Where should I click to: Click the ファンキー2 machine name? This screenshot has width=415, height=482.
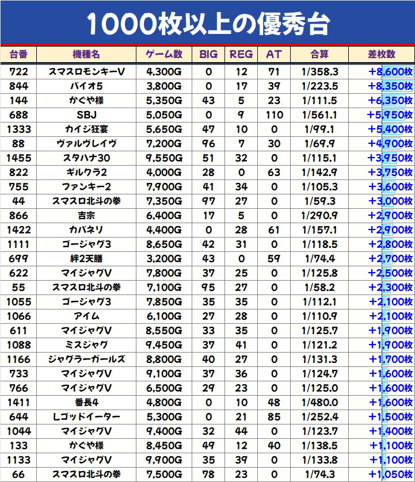[x=86, y=186]
